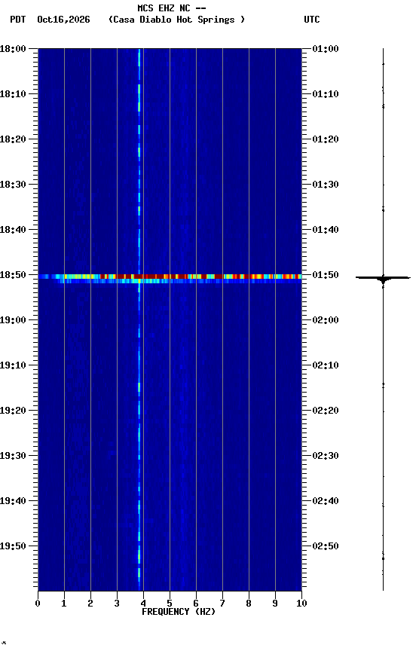Click the '18:50' PDT time label
Screen dimensions: 416x651
pos(13,275)
